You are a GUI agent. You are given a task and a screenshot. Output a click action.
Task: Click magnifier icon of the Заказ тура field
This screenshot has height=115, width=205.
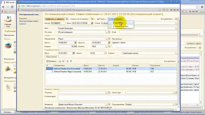(x=176, y=92)
